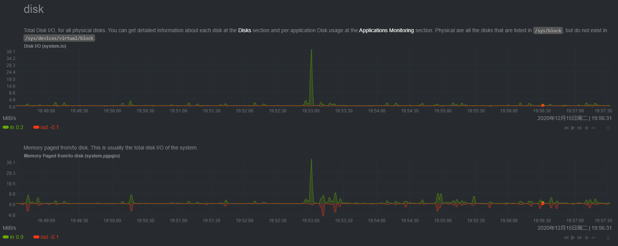Viewport: 618px width, 246px height.
Task: Click the 19:50:00 tick on Disk I/O axis
Action: tap(112, 111)
